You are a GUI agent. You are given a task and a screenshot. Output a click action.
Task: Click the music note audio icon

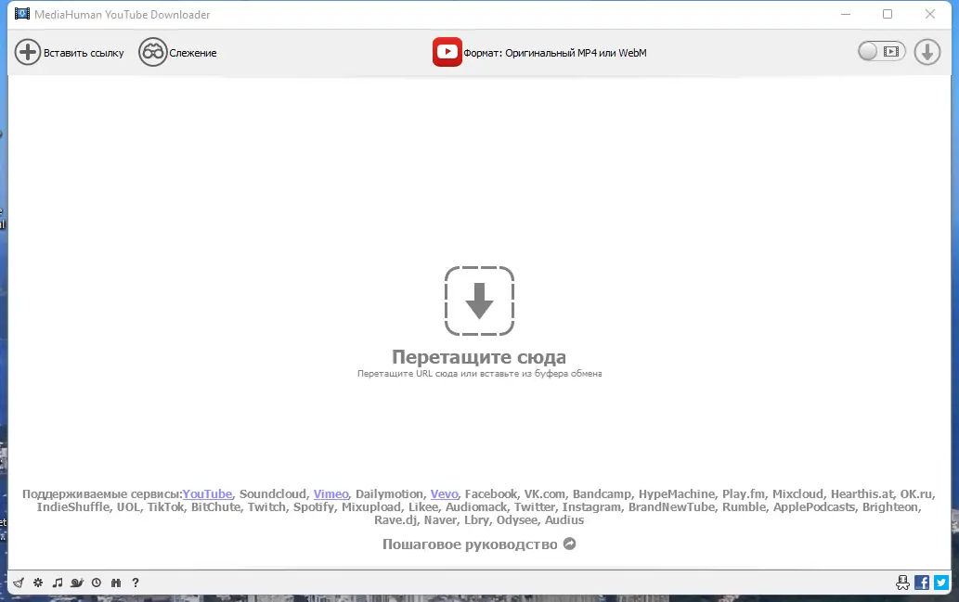[57, 583]
